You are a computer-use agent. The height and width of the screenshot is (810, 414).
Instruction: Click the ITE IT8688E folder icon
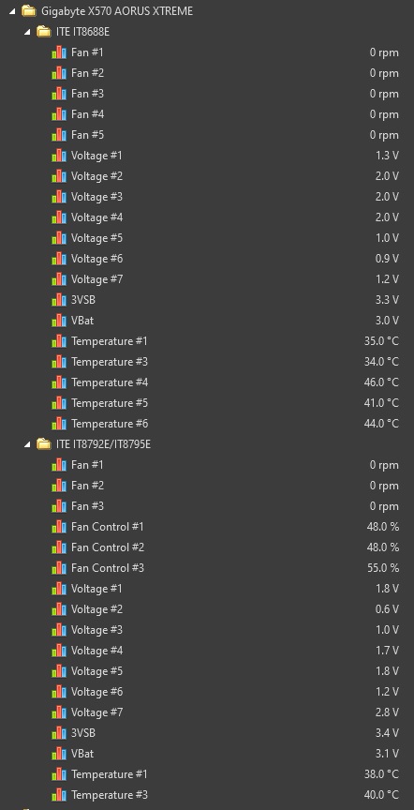[44, 32]
